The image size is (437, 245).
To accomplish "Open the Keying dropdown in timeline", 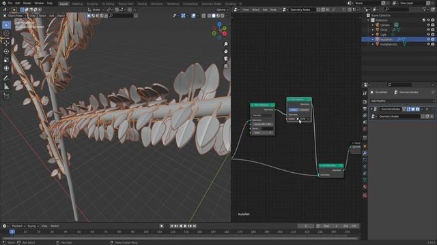I will click(x=33, y=226).
